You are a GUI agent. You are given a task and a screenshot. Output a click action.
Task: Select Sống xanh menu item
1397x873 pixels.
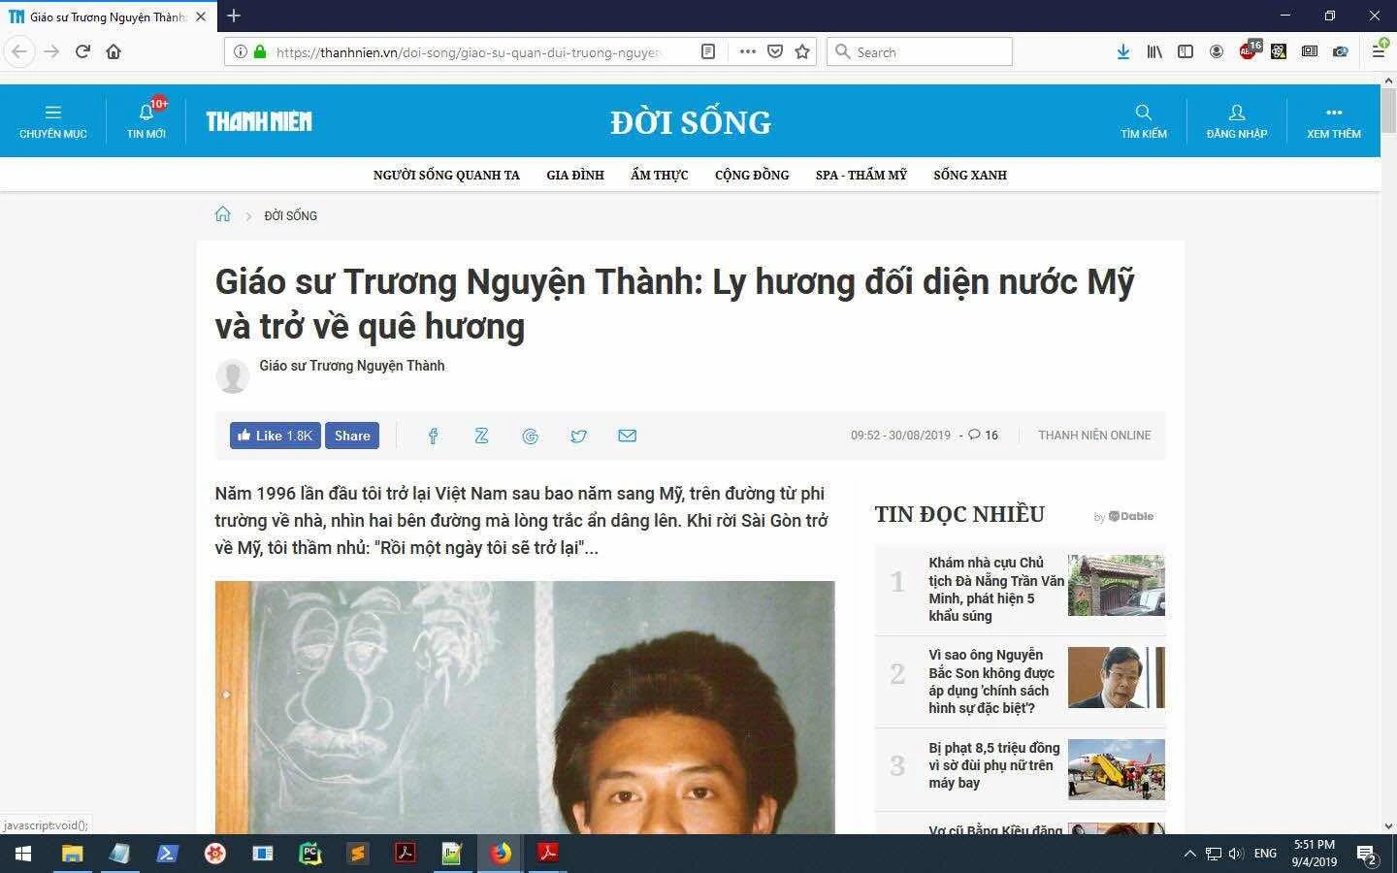click(970, 176)
